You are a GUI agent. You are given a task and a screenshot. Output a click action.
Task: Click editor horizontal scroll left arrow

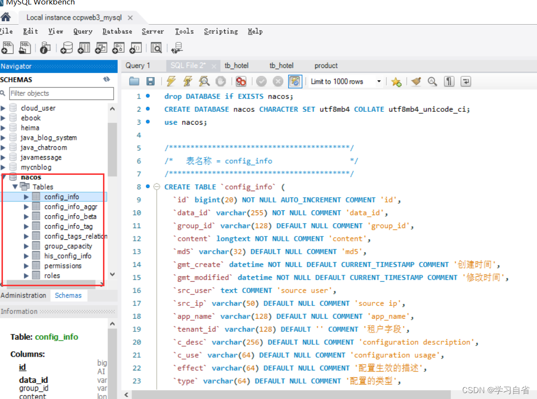coord(127,395)
